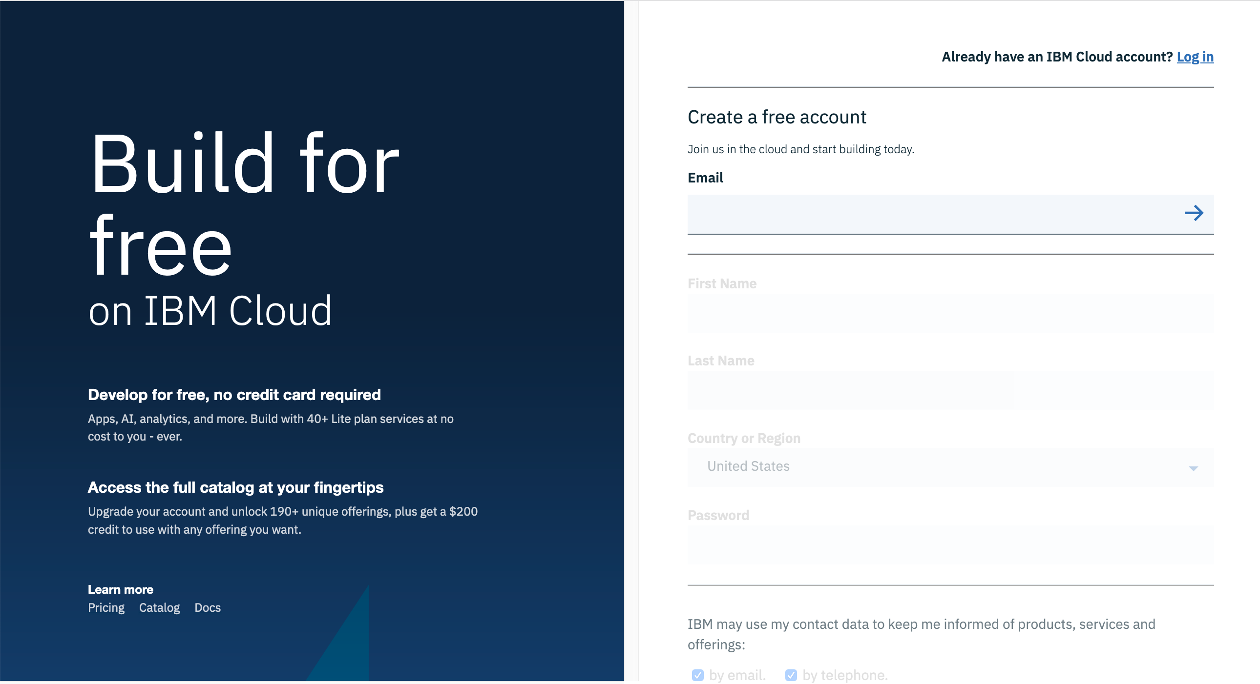Click the 'Learn more' label
Viewport: 1260px width, 684px height.
click(120, 590)
